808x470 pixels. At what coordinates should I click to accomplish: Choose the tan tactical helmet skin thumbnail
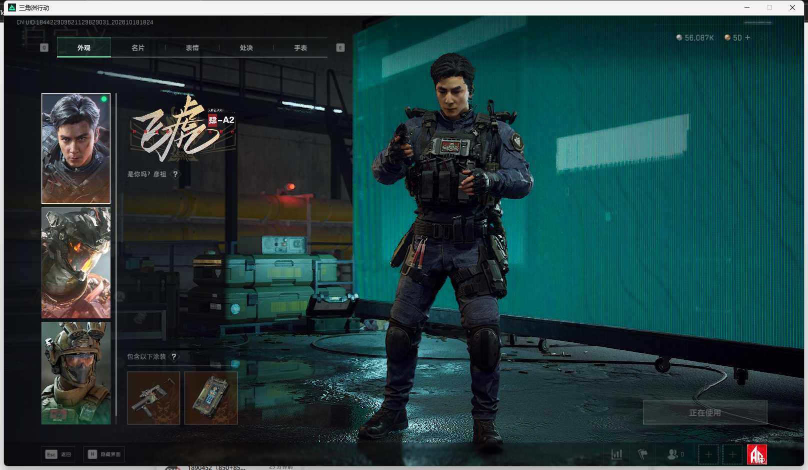click(x=76, y=373)
